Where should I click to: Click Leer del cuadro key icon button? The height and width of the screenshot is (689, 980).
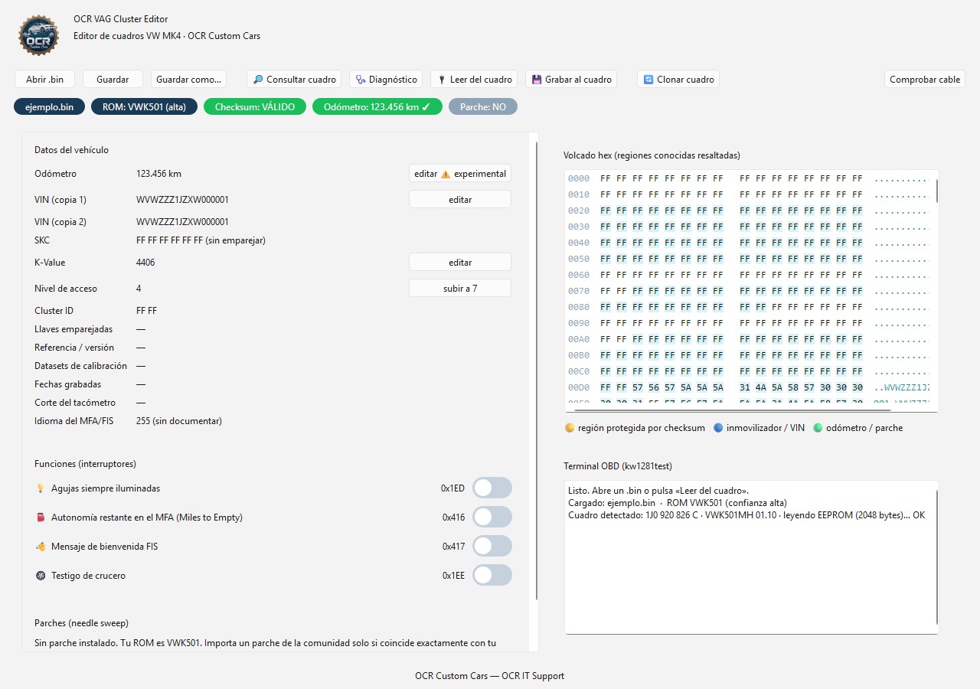474,79
